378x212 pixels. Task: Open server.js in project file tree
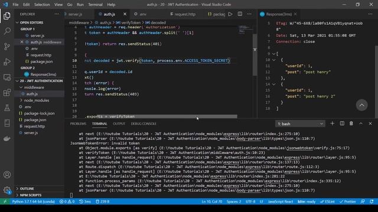point(31,132)
